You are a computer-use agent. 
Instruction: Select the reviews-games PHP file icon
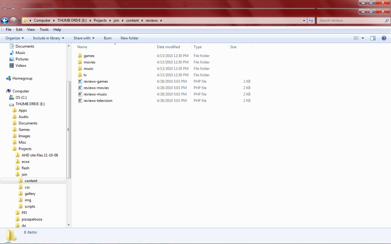[x=80, y=81]
